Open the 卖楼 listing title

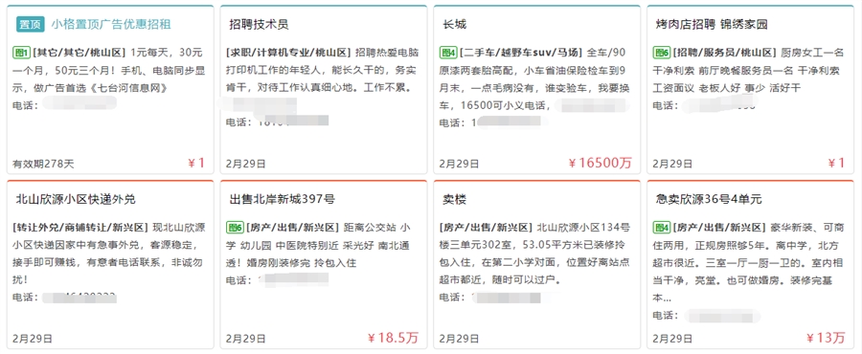(455, 199)
